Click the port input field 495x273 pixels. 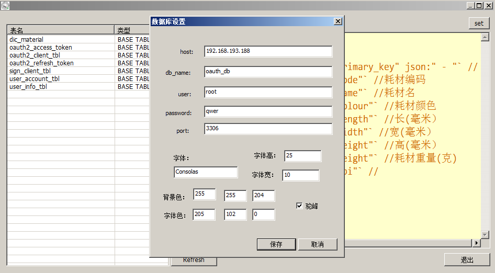(268, 129)
